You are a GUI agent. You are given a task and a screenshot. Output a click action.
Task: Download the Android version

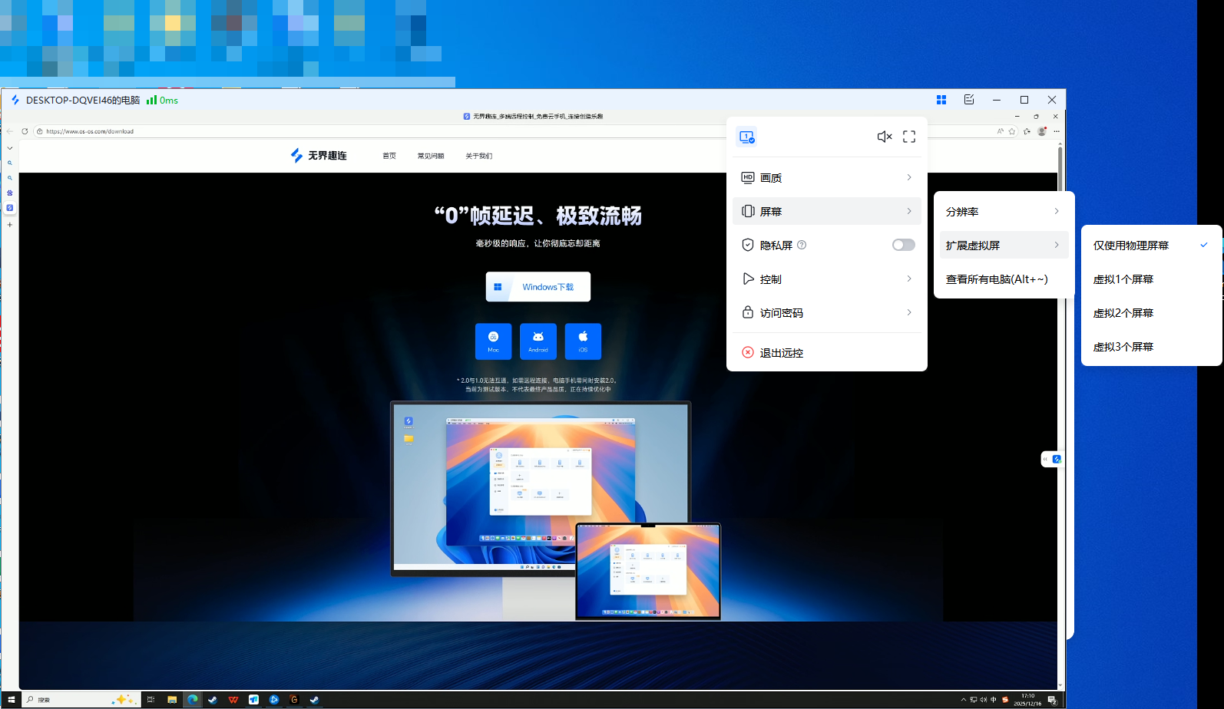pos(538,341)
